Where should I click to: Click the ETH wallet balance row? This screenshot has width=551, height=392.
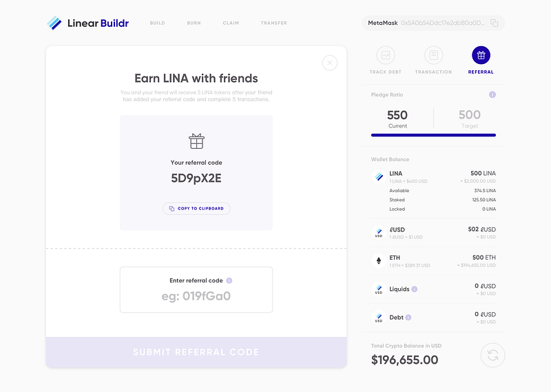(x=433, y=261)
